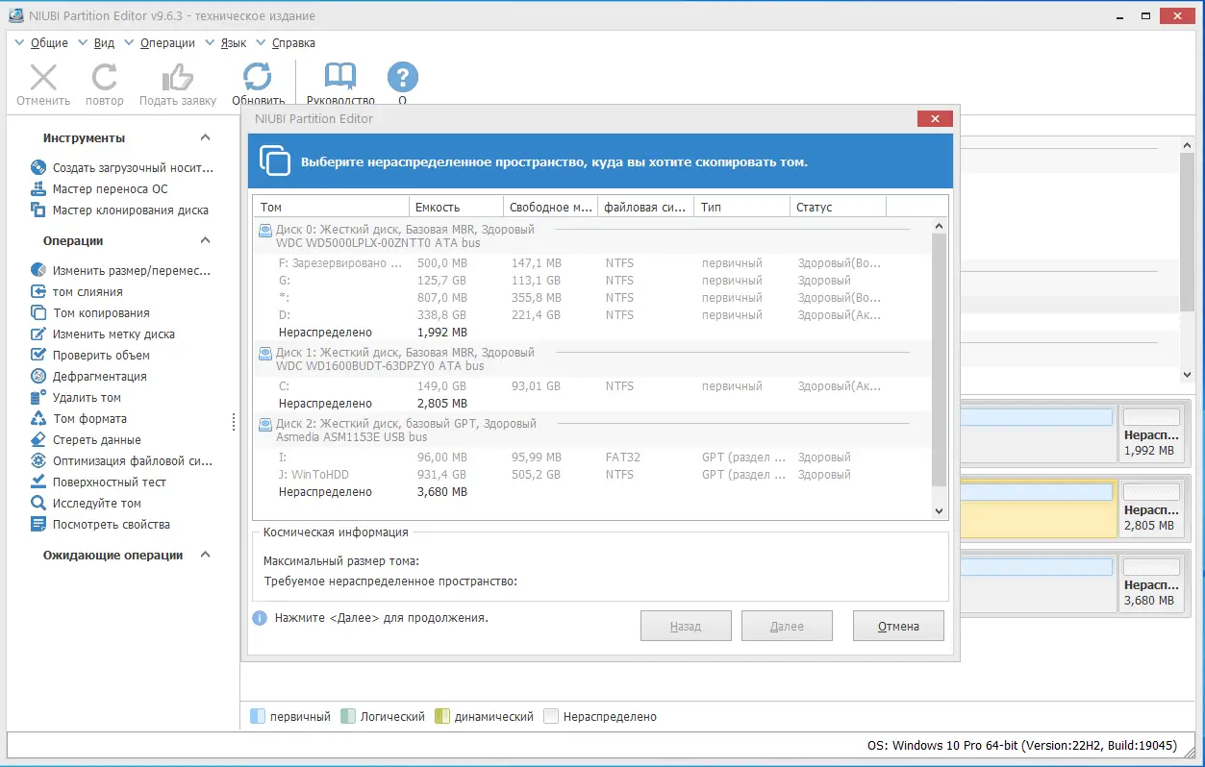
Task: Click the G: partition row
Action: 592,280
